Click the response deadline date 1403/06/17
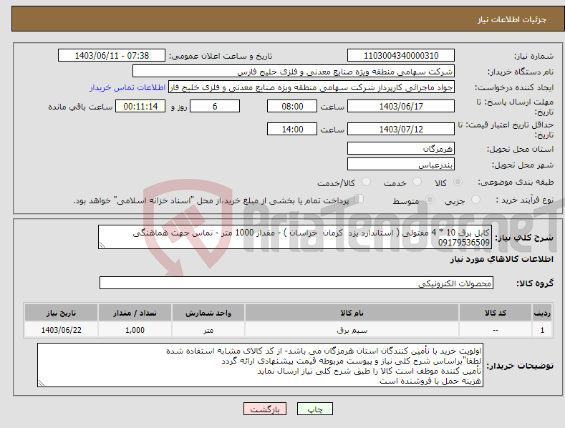This screenshot has height=428, width=565. click(x=401, y=106)
